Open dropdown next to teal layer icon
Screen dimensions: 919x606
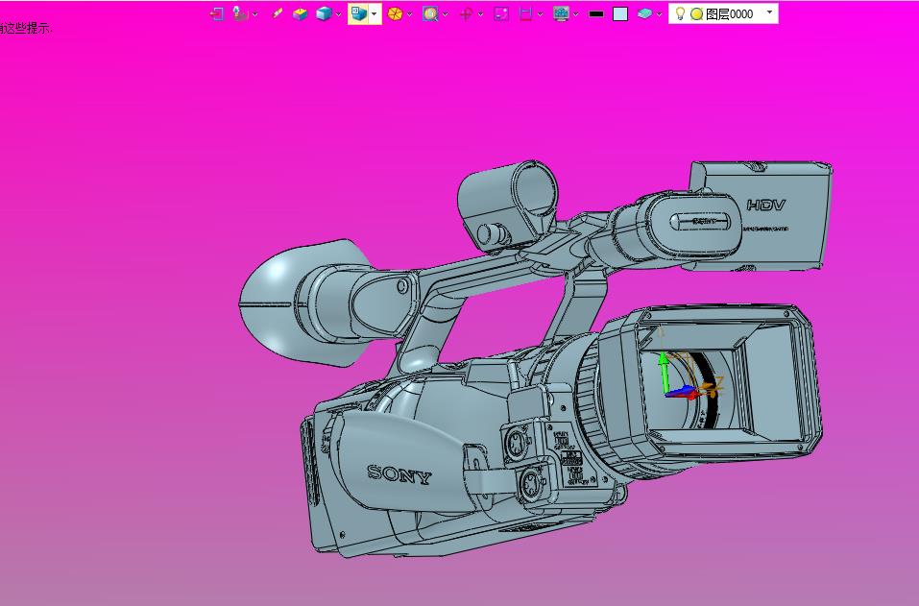(x=660, y=14)
